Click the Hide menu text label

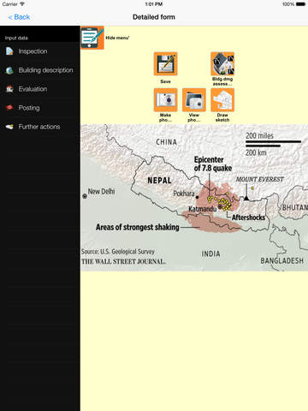tap(117, 38)
